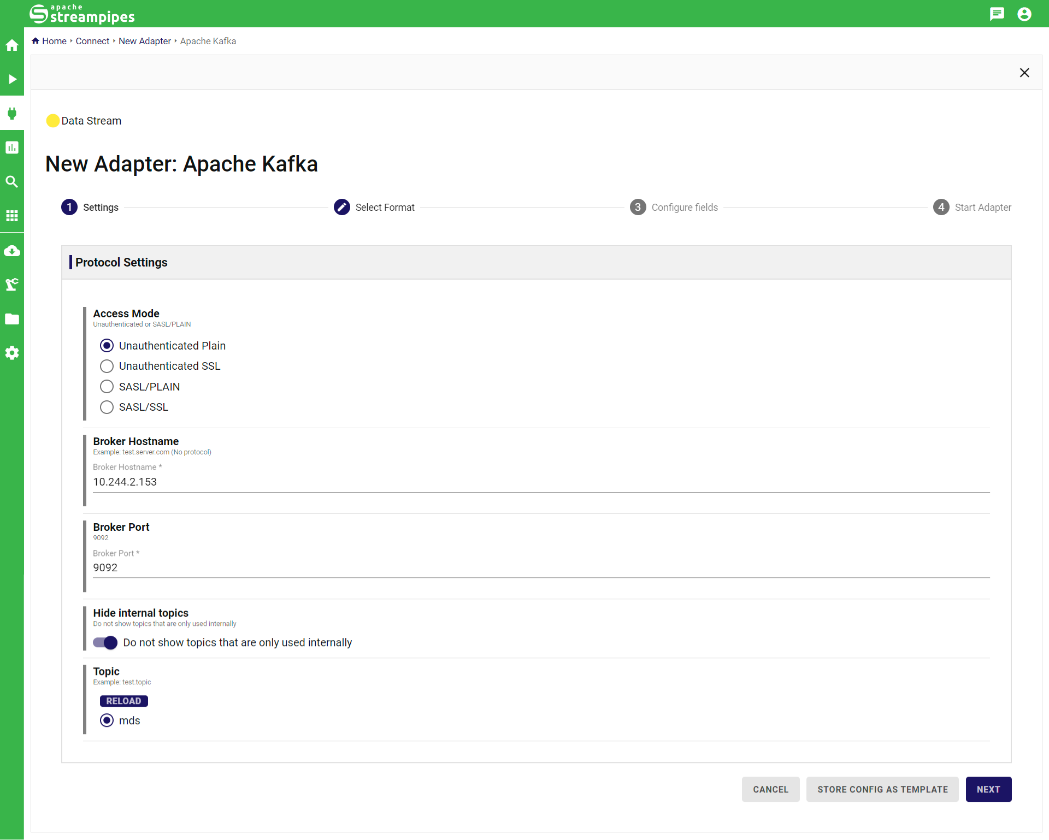Click Store Config As Template button
1049x840 pixels.
pyautogui.click(x=882, y=789)
